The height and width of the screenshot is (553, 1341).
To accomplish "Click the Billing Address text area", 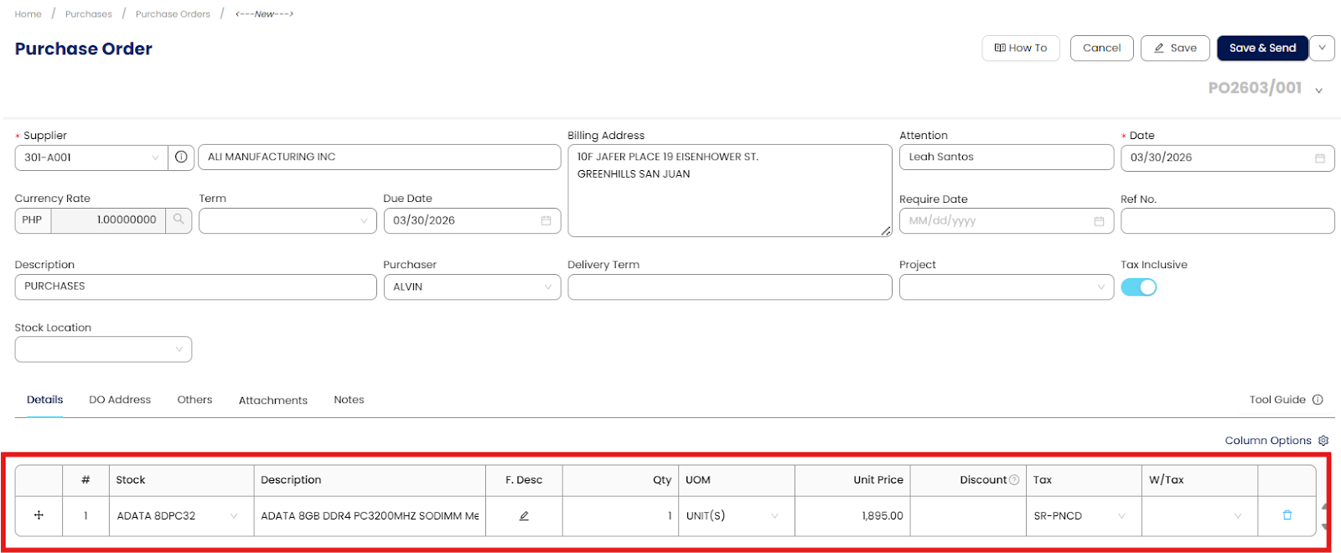I will 730,190.
